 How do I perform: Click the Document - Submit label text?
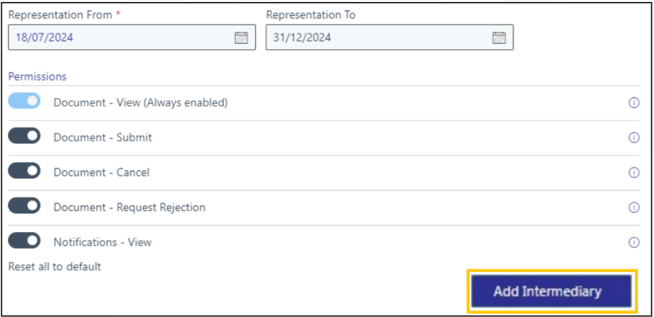(x=103, y=138)
